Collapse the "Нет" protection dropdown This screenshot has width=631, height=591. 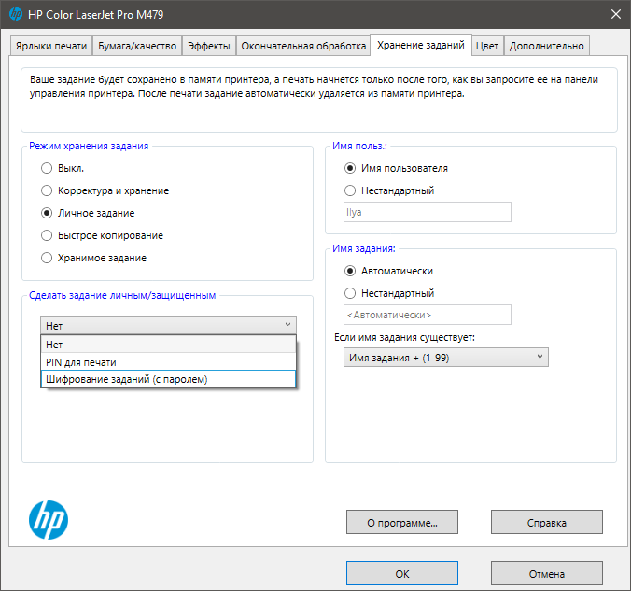pos(168,325)
